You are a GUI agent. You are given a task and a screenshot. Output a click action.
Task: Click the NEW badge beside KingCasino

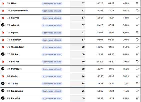click(3, 91)
